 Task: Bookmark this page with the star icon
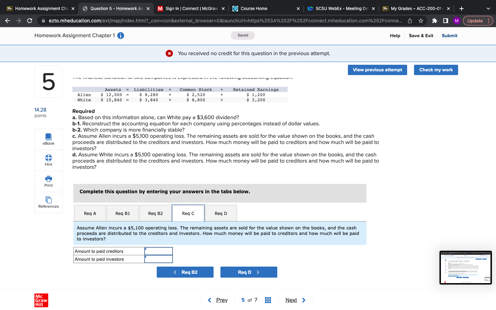click(421, 21)
